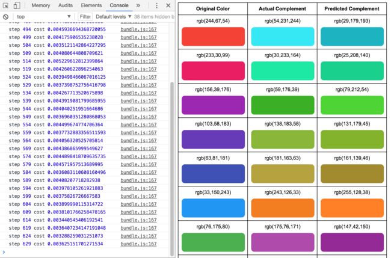Show more DevTools tabs chevron

[x=138, y=5]
